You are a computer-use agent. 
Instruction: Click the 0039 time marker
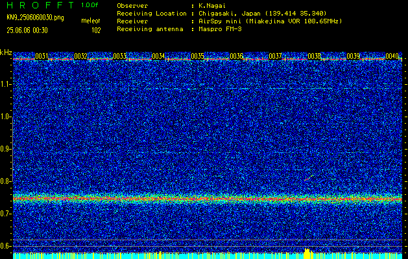[x=353, y=56]
